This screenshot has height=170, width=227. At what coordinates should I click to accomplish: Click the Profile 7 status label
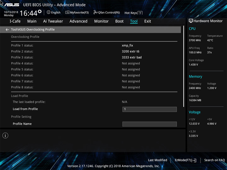tap(22, 82)
